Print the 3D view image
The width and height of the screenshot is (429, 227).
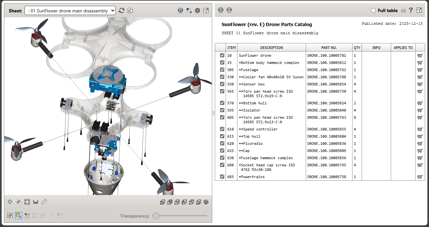[x=180, y=10]
